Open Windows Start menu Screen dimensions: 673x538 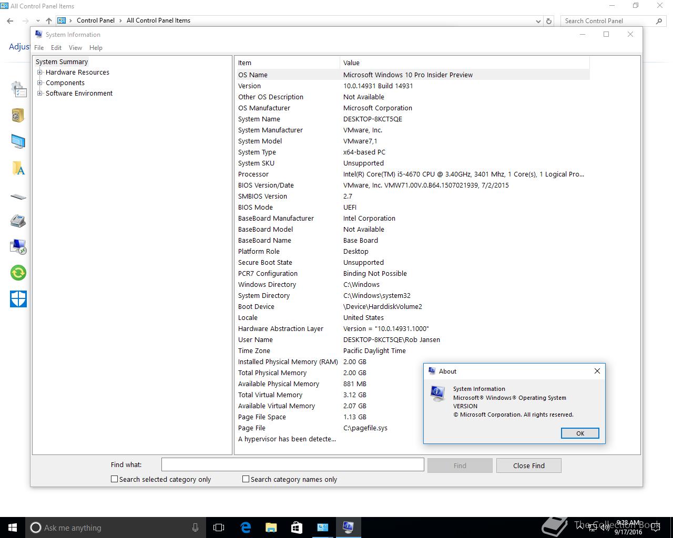coord(13,527)
